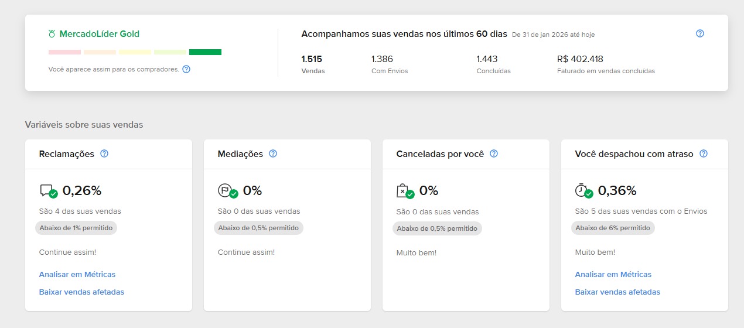Image resolution: width=744 pixels, height=328 pixels.
Task: Open help for Você despachou com atraso
Action: [704, 154]
